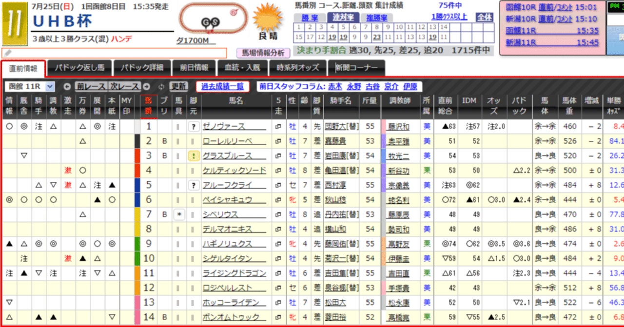Click the * mark icon beside シベリウス
This screenshot has width=624, height=327.
coord(179,214)
